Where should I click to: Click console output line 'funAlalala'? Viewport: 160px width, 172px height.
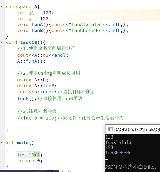[x=118, y=142]
